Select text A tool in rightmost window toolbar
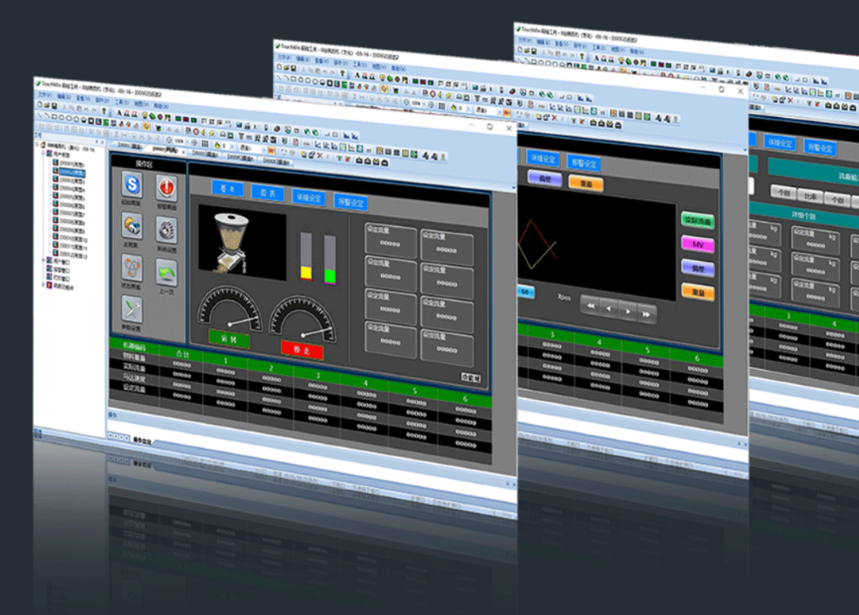The height and width of the screenshot is (615, 859). click(x=596, y=58)
